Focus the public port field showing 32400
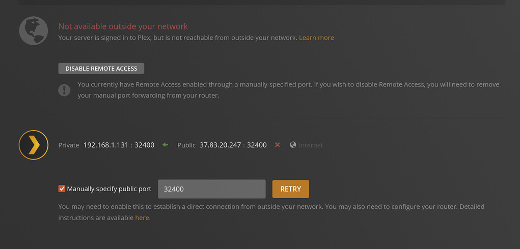The width and height of the screenshot is (520, 249). point(212,189)
